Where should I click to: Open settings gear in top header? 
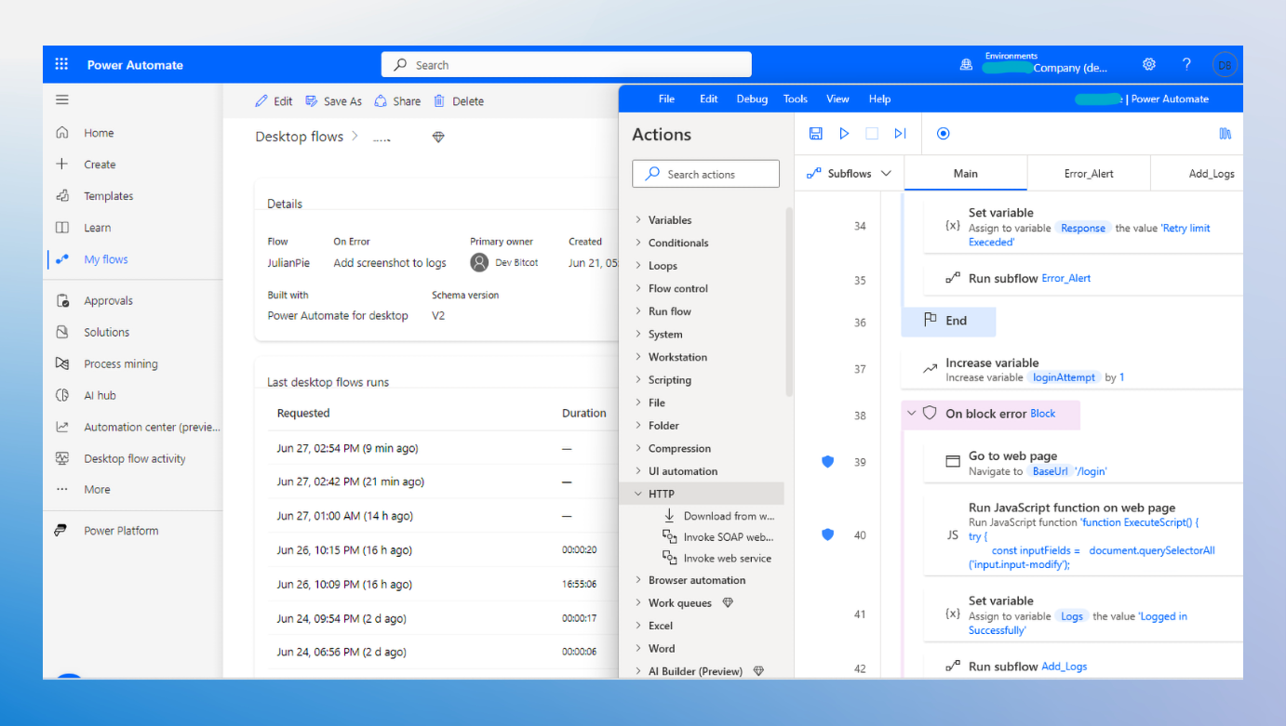tap(1149, 65)
